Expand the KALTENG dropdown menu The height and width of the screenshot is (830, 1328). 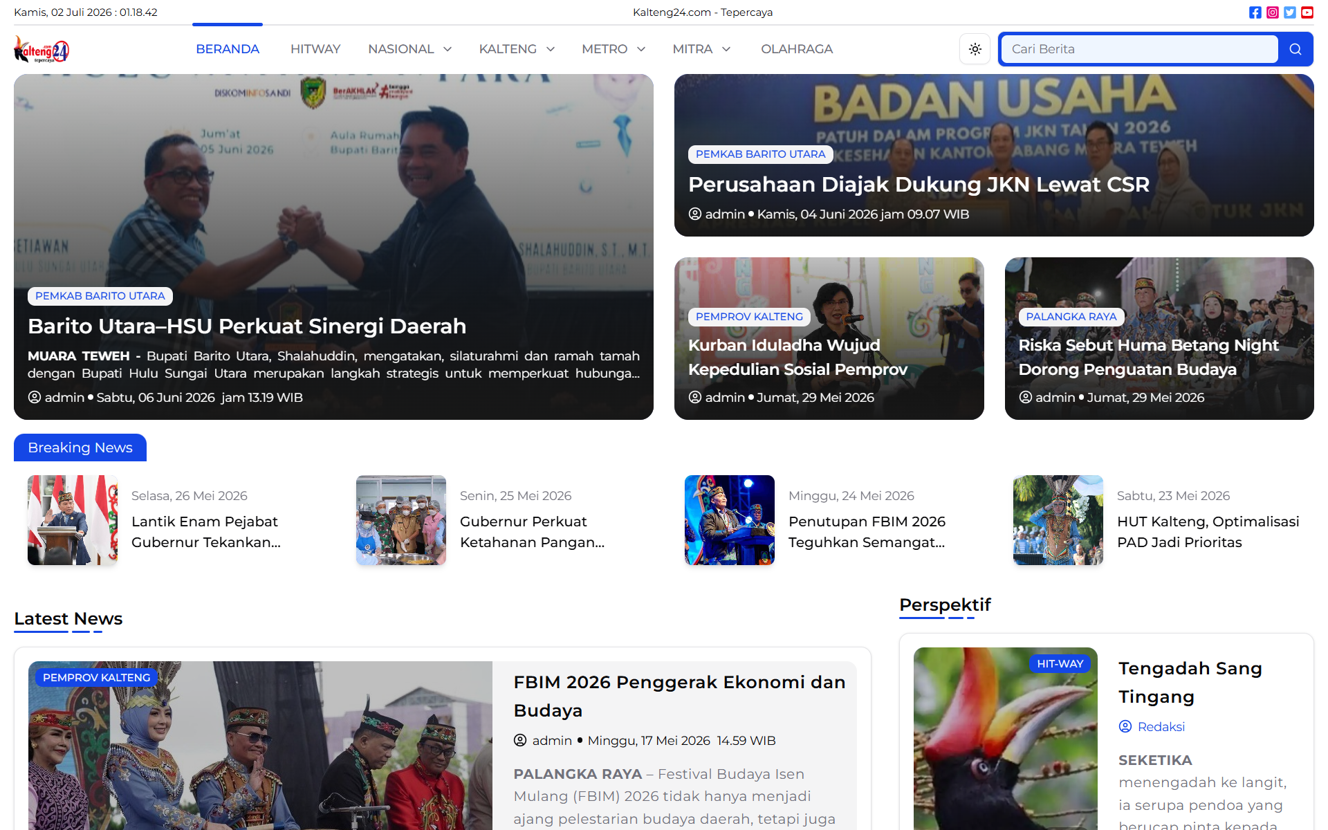coord(517,49)
